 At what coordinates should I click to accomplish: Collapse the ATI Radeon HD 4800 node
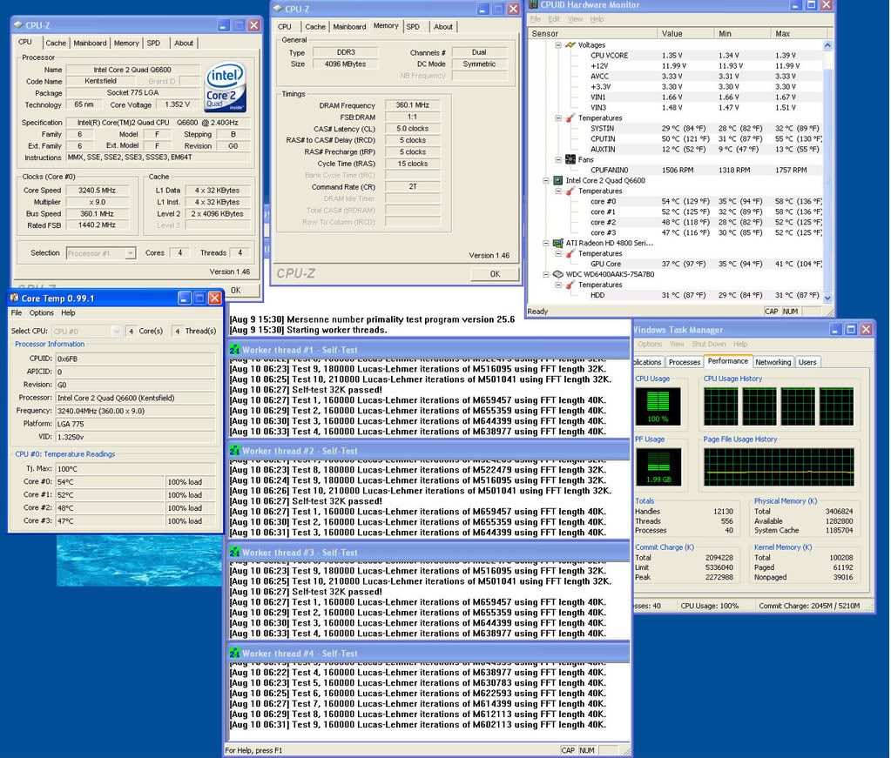[x=546, y=243]
